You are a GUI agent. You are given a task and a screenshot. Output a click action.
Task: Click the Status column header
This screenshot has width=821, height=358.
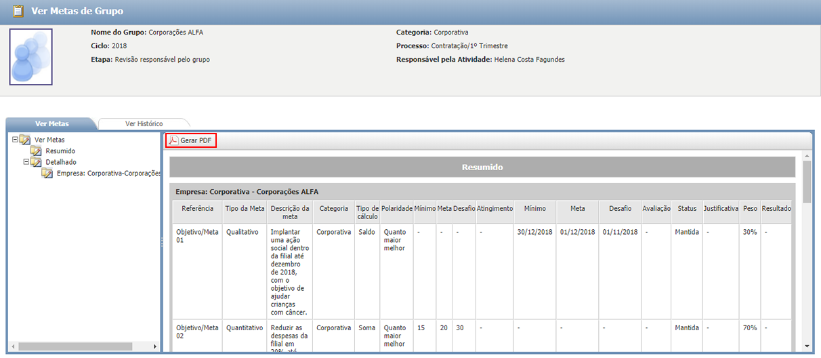click(x=686, y=209)
